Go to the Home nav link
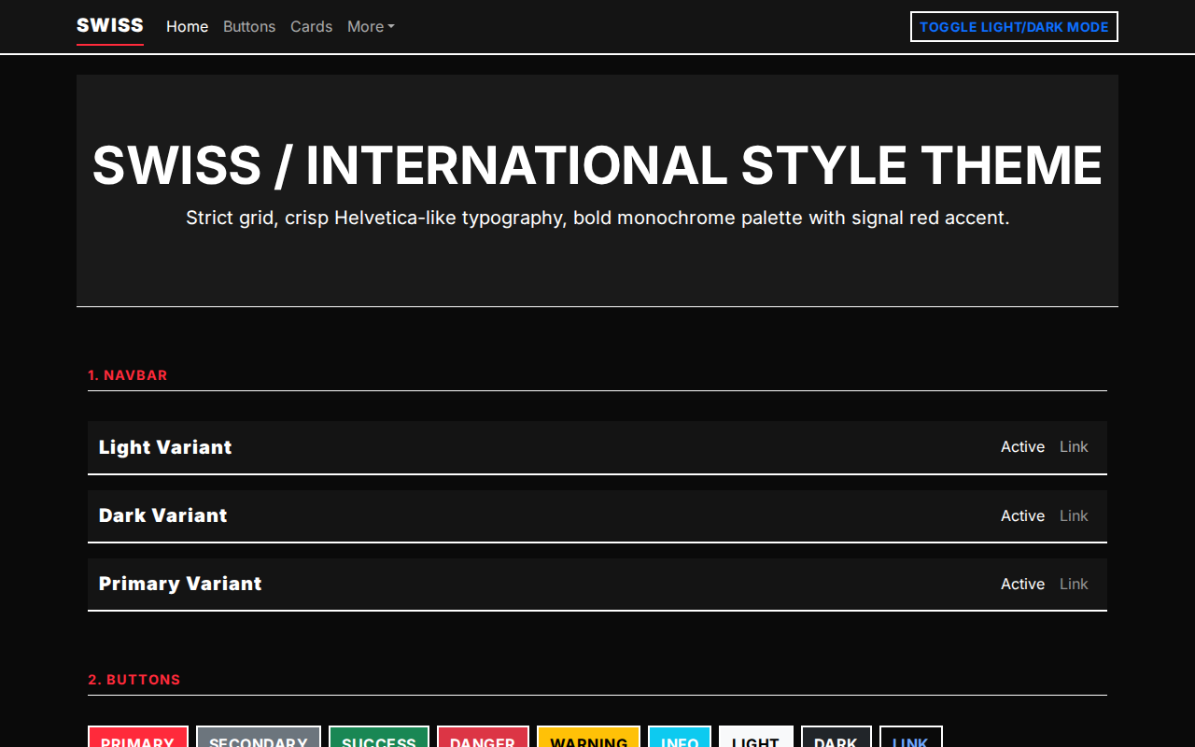 click(x=187, y=27)
